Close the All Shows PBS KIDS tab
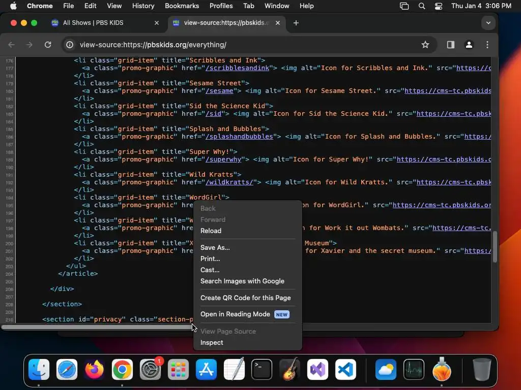The width and height of the screenshot is (521, 390). pos(157,23)
